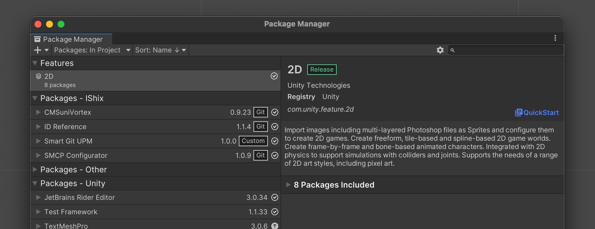Click the Git tag on SMCP Configurator
Image resolution: width=595 pixels, height=229 pixels.
click(x=261, y=155)
